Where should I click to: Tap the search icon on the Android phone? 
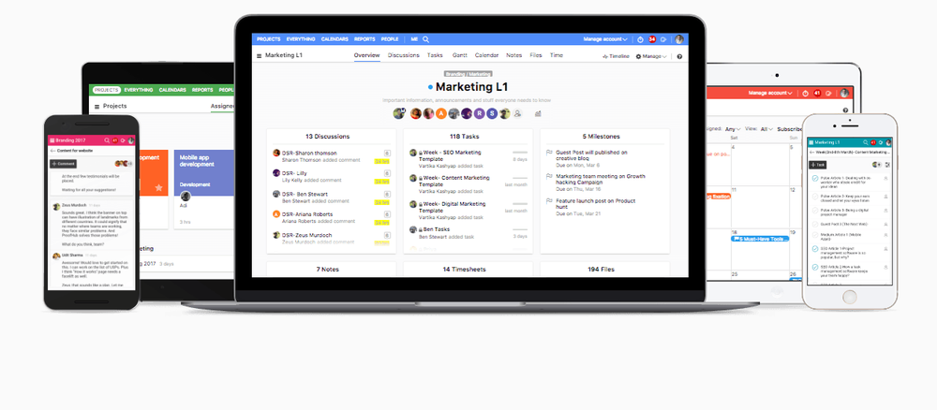[x=107, y=140]
